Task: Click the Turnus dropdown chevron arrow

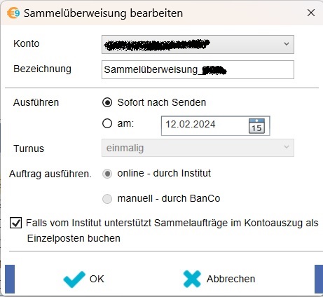Action: 287,147
